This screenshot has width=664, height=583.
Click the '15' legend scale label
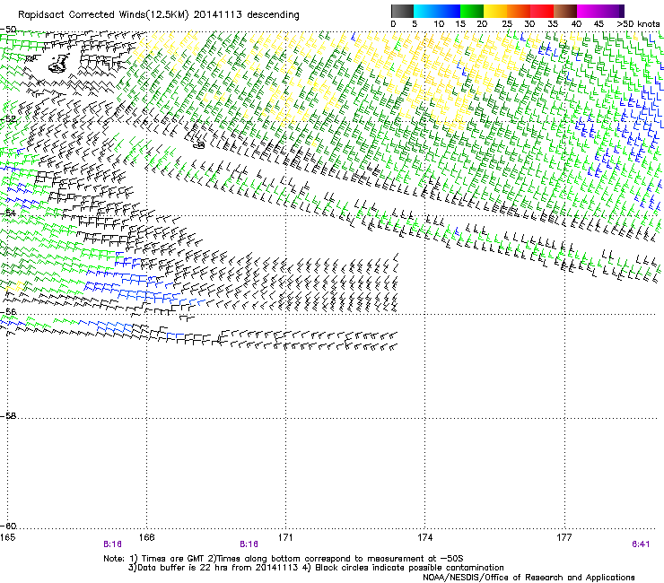(460, 24)
